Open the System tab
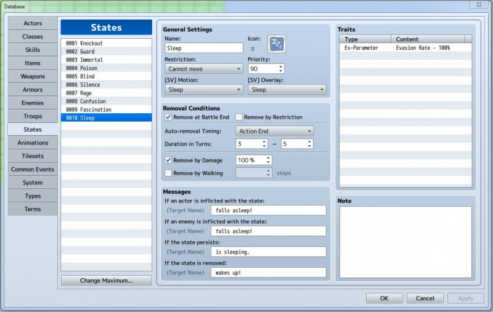Viewport: 493px width, 312px height. pyautogui.click(x=33, y=182)
